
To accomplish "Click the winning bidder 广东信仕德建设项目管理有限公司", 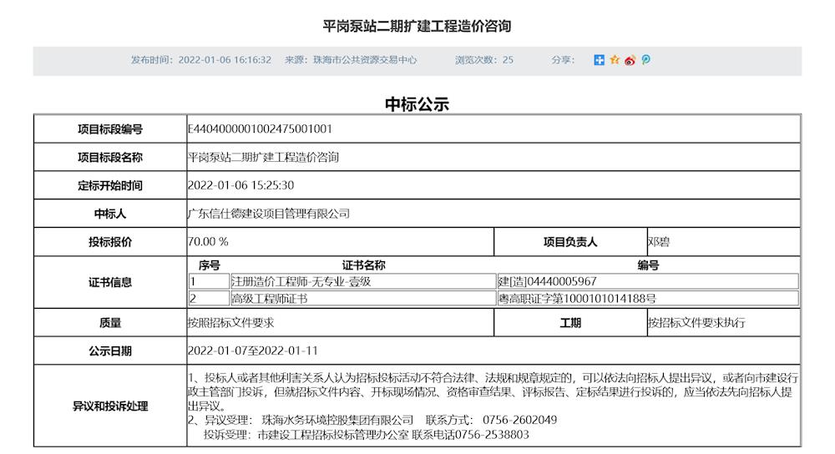I will [x=269, y=214].
